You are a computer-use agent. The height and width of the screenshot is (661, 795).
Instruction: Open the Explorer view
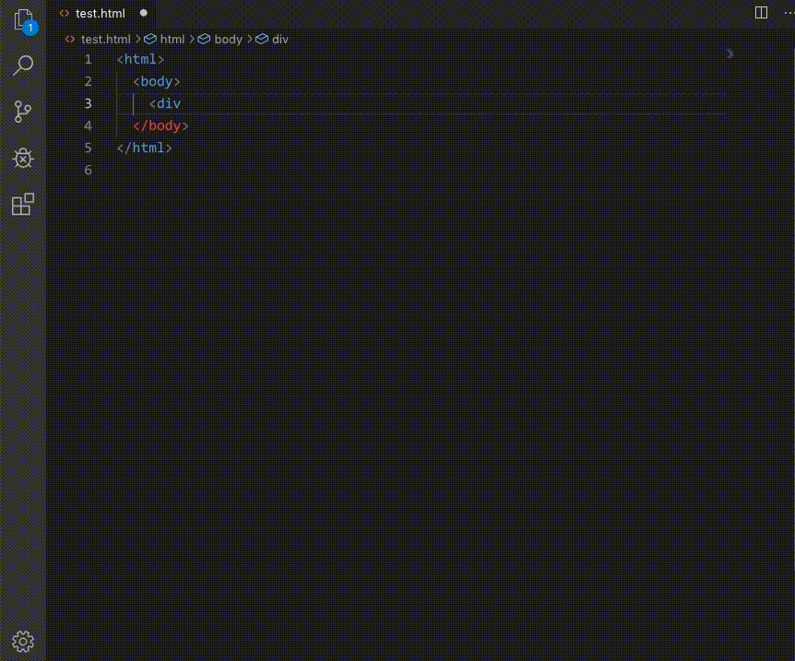coord(23,19)
